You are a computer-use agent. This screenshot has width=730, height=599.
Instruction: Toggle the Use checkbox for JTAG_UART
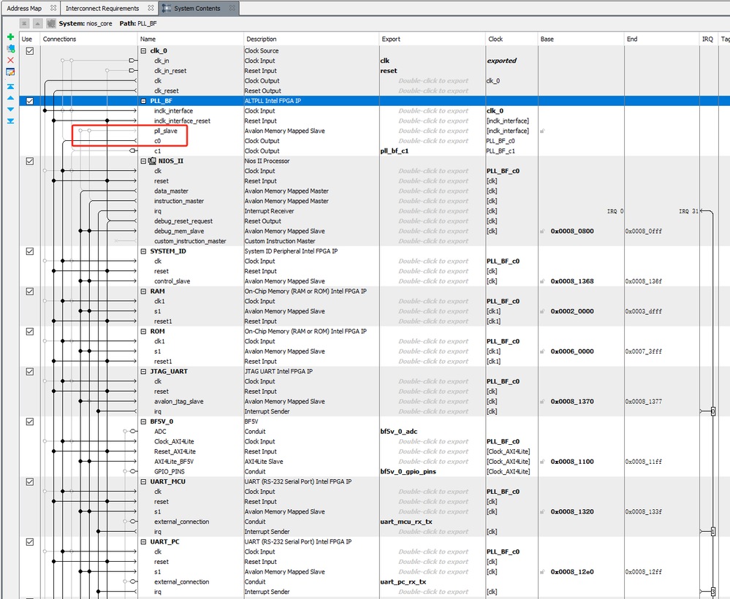30,371
